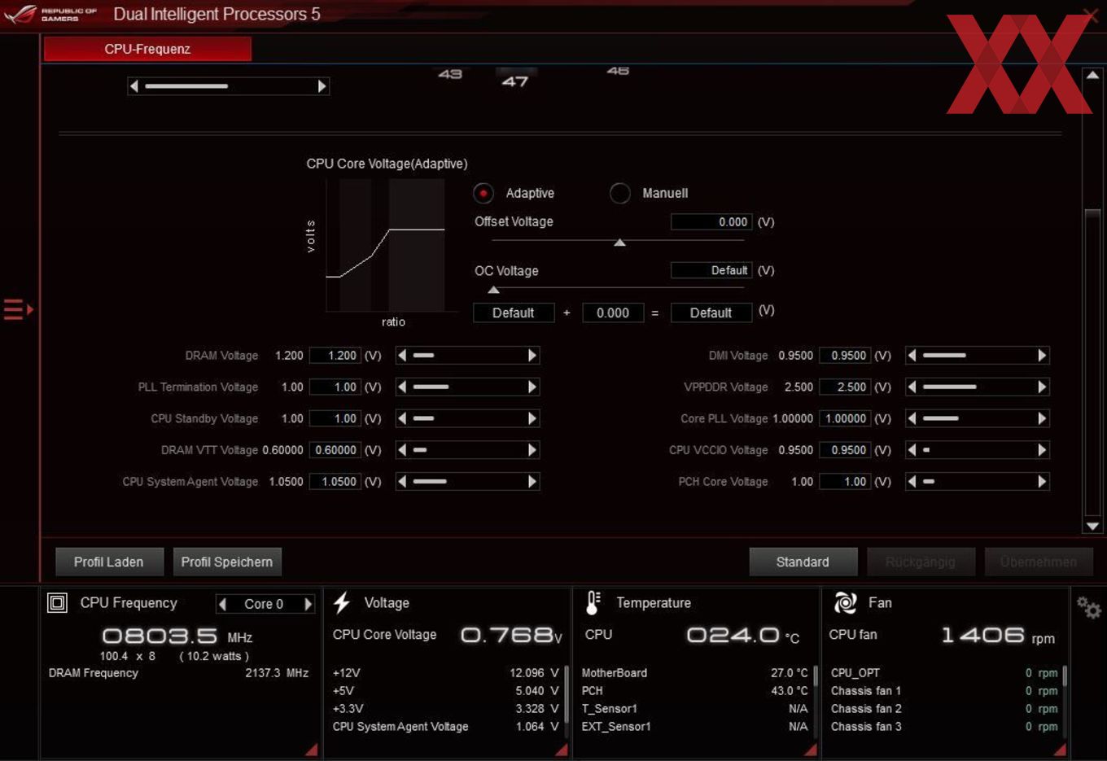Click the DMI Voltage input field
This screenshot has height=761, width=1107.
tap(845, 356)
